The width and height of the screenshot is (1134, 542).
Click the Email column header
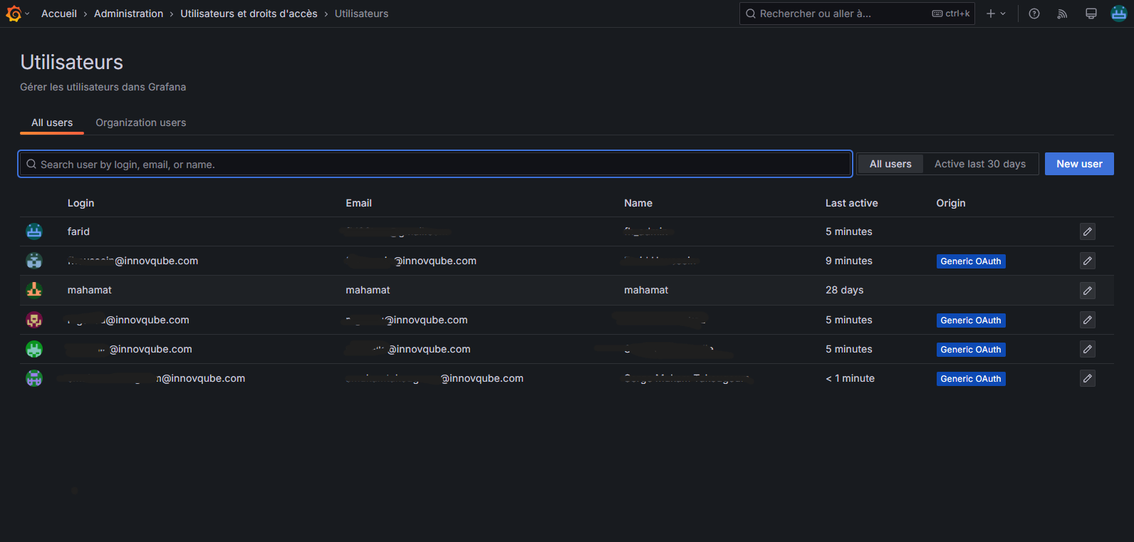358,203
